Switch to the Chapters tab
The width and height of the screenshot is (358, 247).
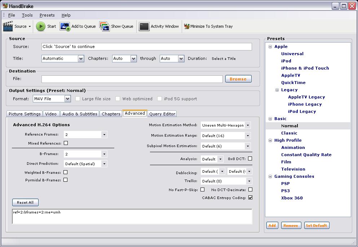pyautogui.click(x=111, y=114)
